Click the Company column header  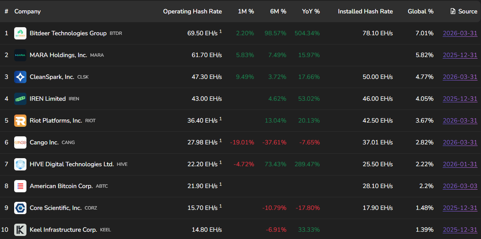click(x=27, y=11)
